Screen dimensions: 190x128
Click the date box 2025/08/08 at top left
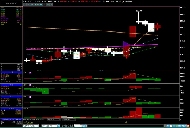point(11,3)
